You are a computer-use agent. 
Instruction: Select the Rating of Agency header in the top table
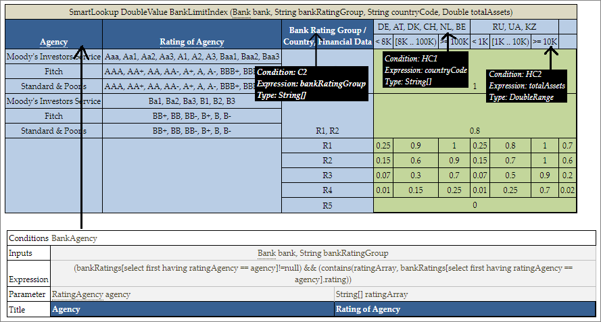[190, 42]
